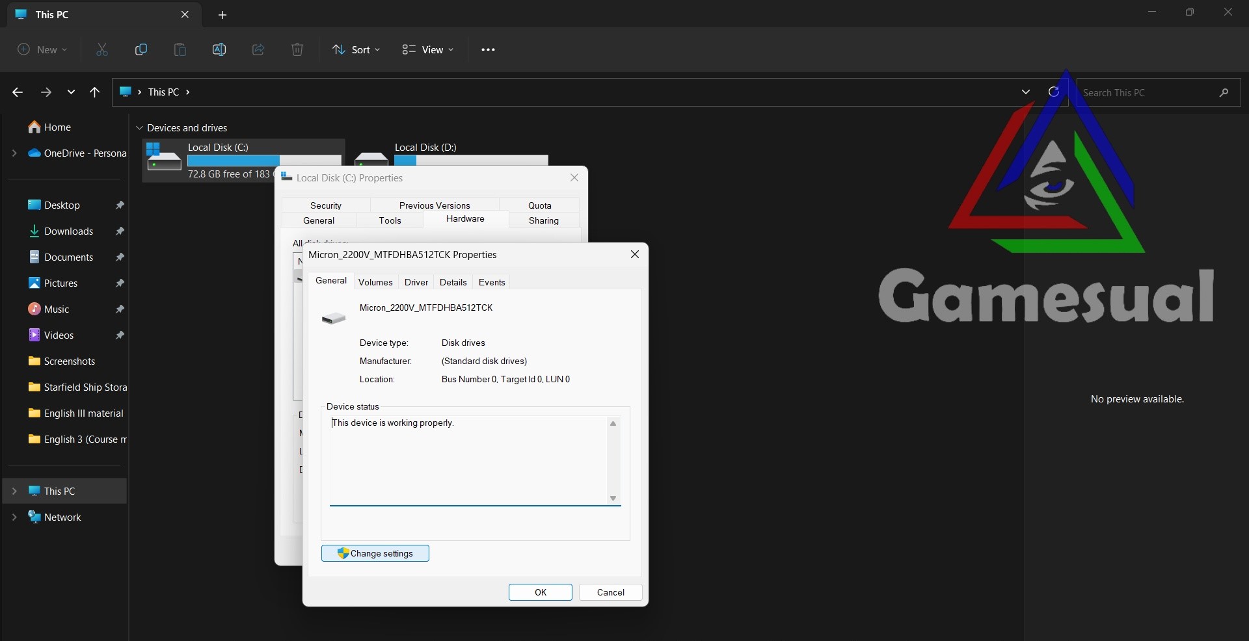Open the address bar history dropdown
Image resolution: width=1249 pixels, height=641 pixels.
coord(1026,92)
